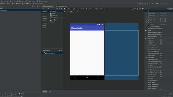
Task: Open AVD Manager icon
Action: coord(165,4)
